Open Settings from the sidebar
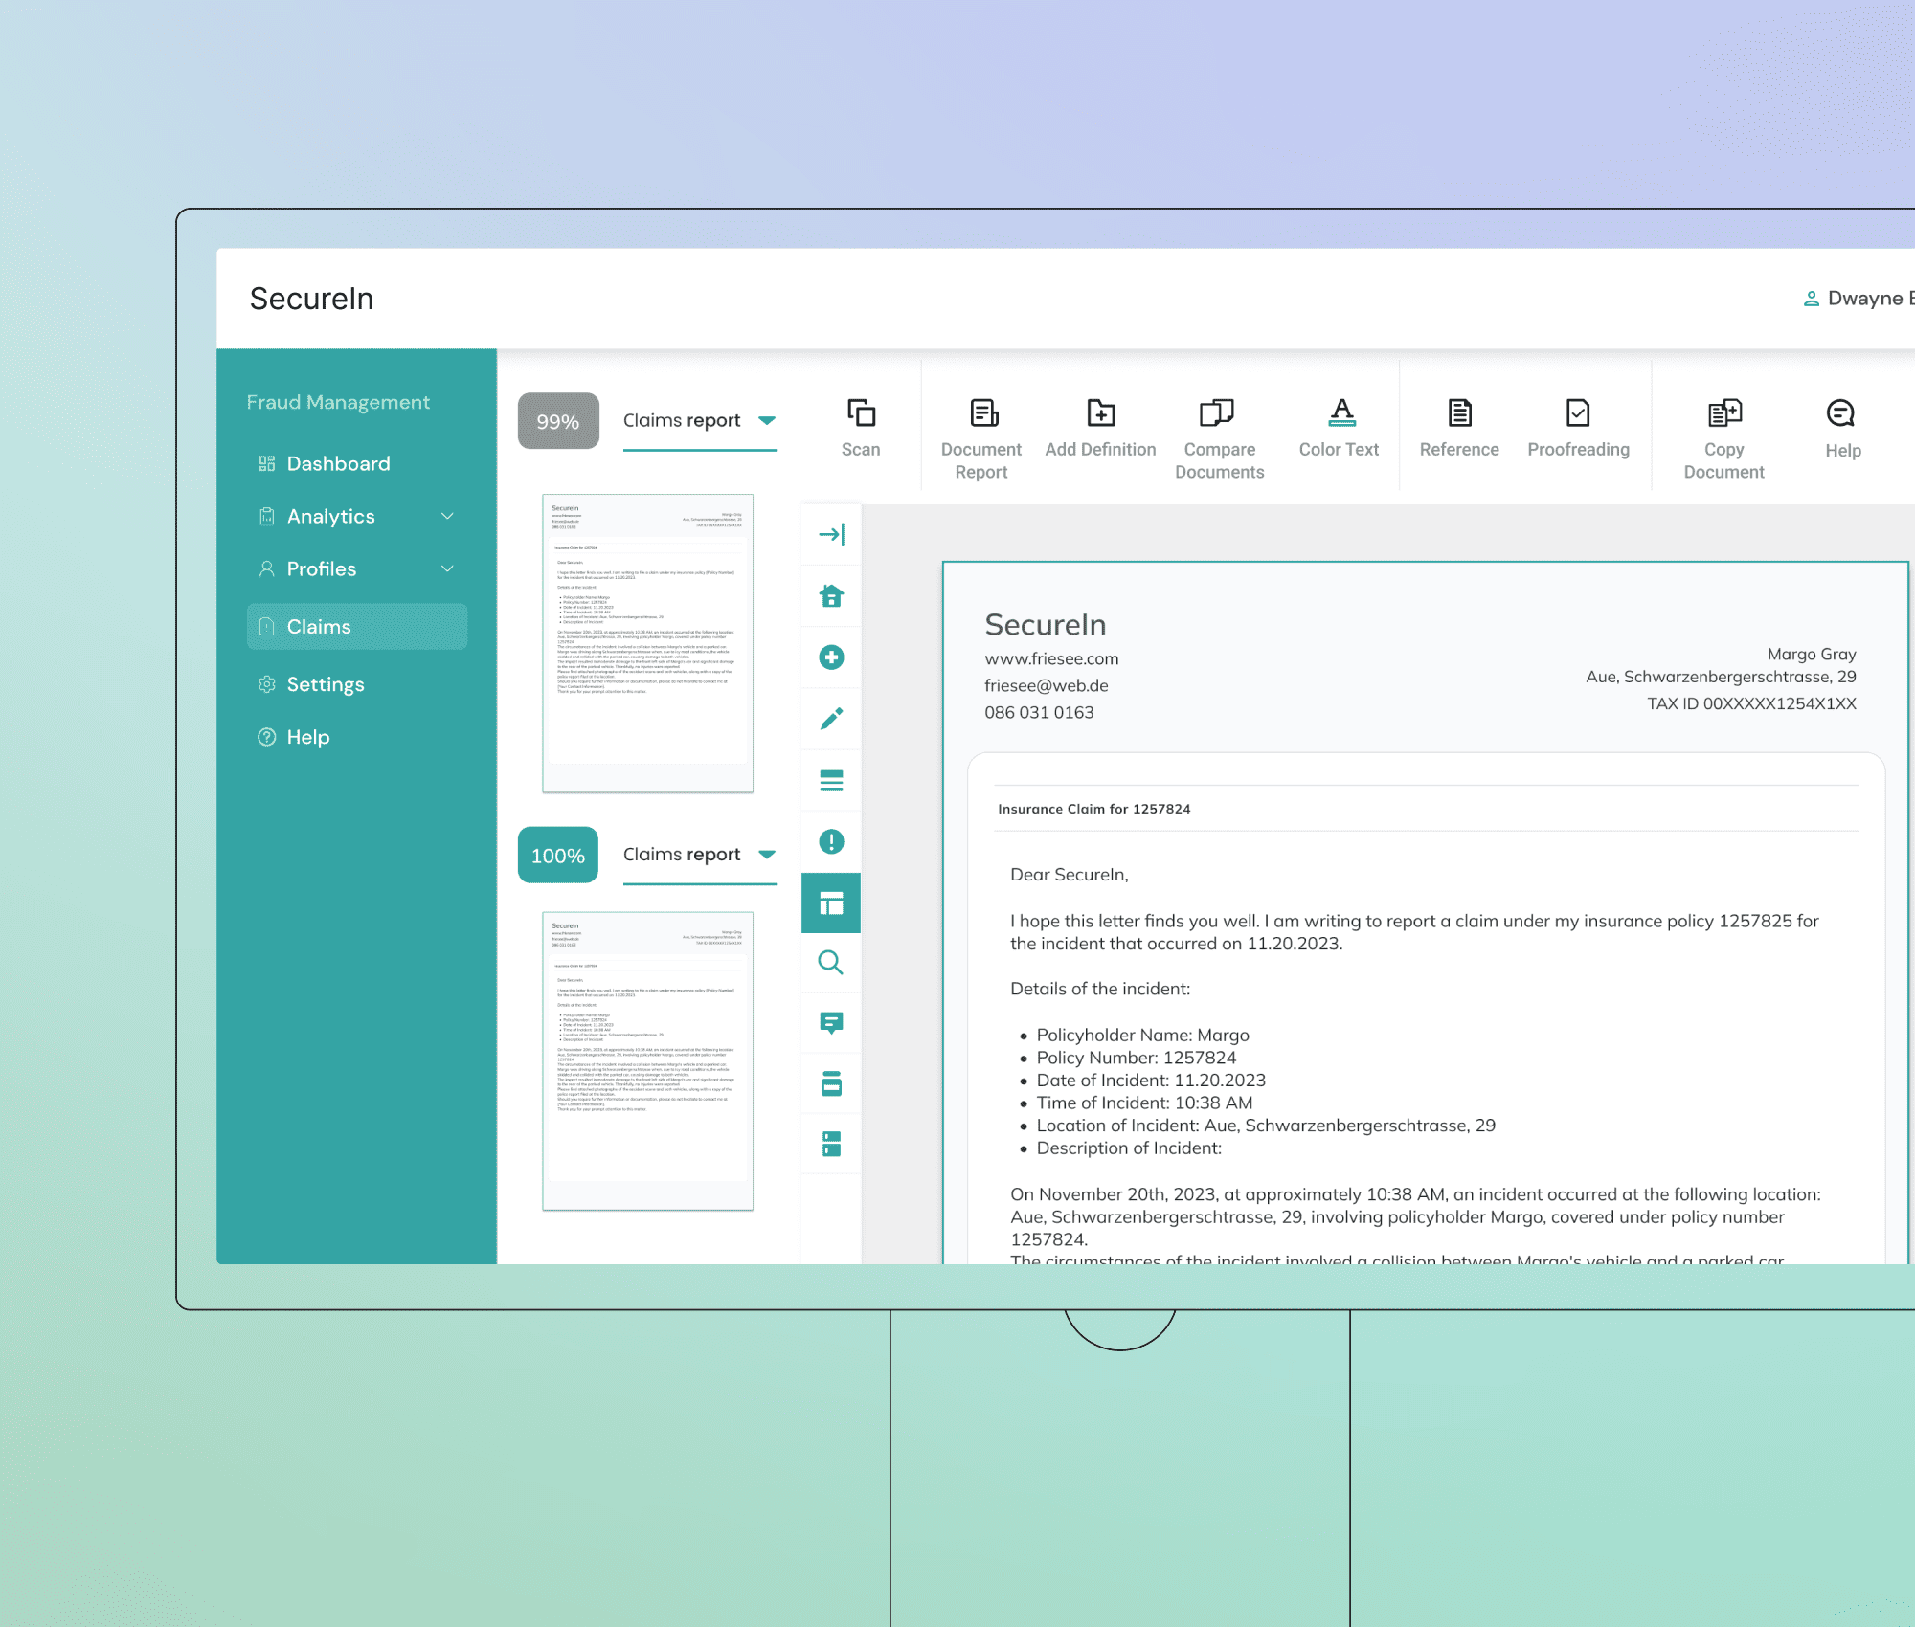The width and height of the screenshot is (1915, 1627). (325, 684)
